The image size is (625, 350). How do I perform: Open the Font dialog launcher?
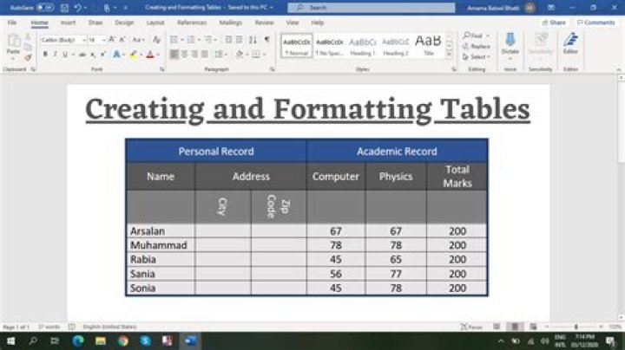point(161,69)
